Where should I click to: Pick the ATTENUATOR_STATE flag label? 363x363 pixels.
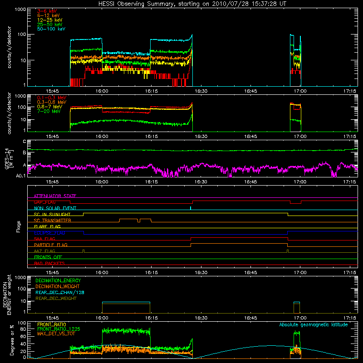pos(55,196)
